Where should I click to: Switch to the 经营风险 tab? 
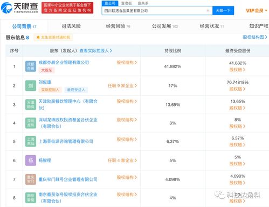coord(118,26)
